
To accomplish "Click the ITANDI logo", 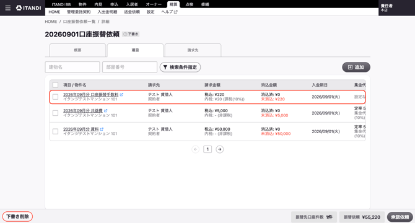I will [28, 8].
